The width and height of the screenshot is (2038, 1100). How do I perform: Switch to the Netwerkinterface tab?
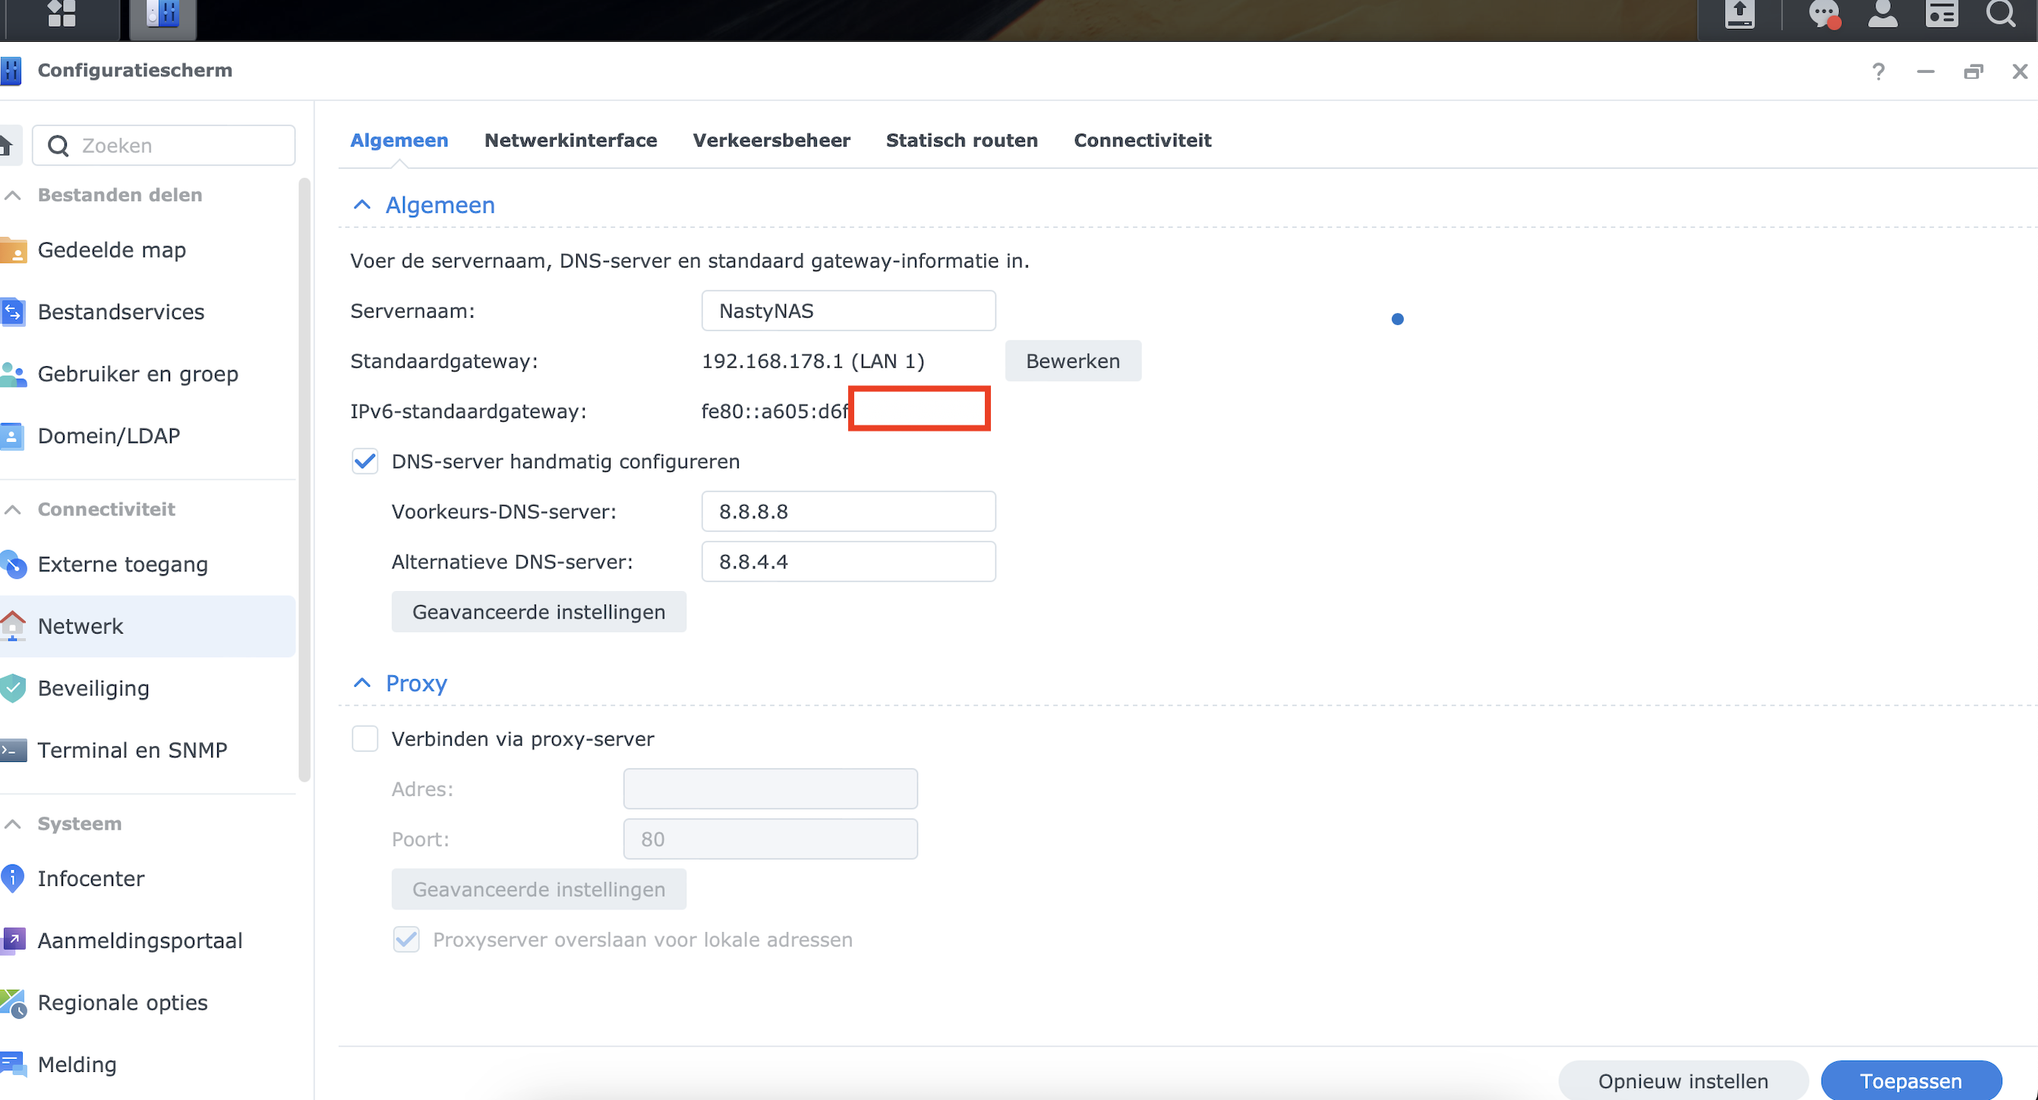pos(570,140)
